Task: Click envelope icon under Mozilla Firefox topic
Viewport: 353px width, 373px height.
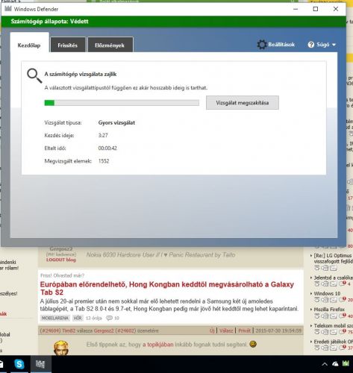Action: click(x=334, y=316)
